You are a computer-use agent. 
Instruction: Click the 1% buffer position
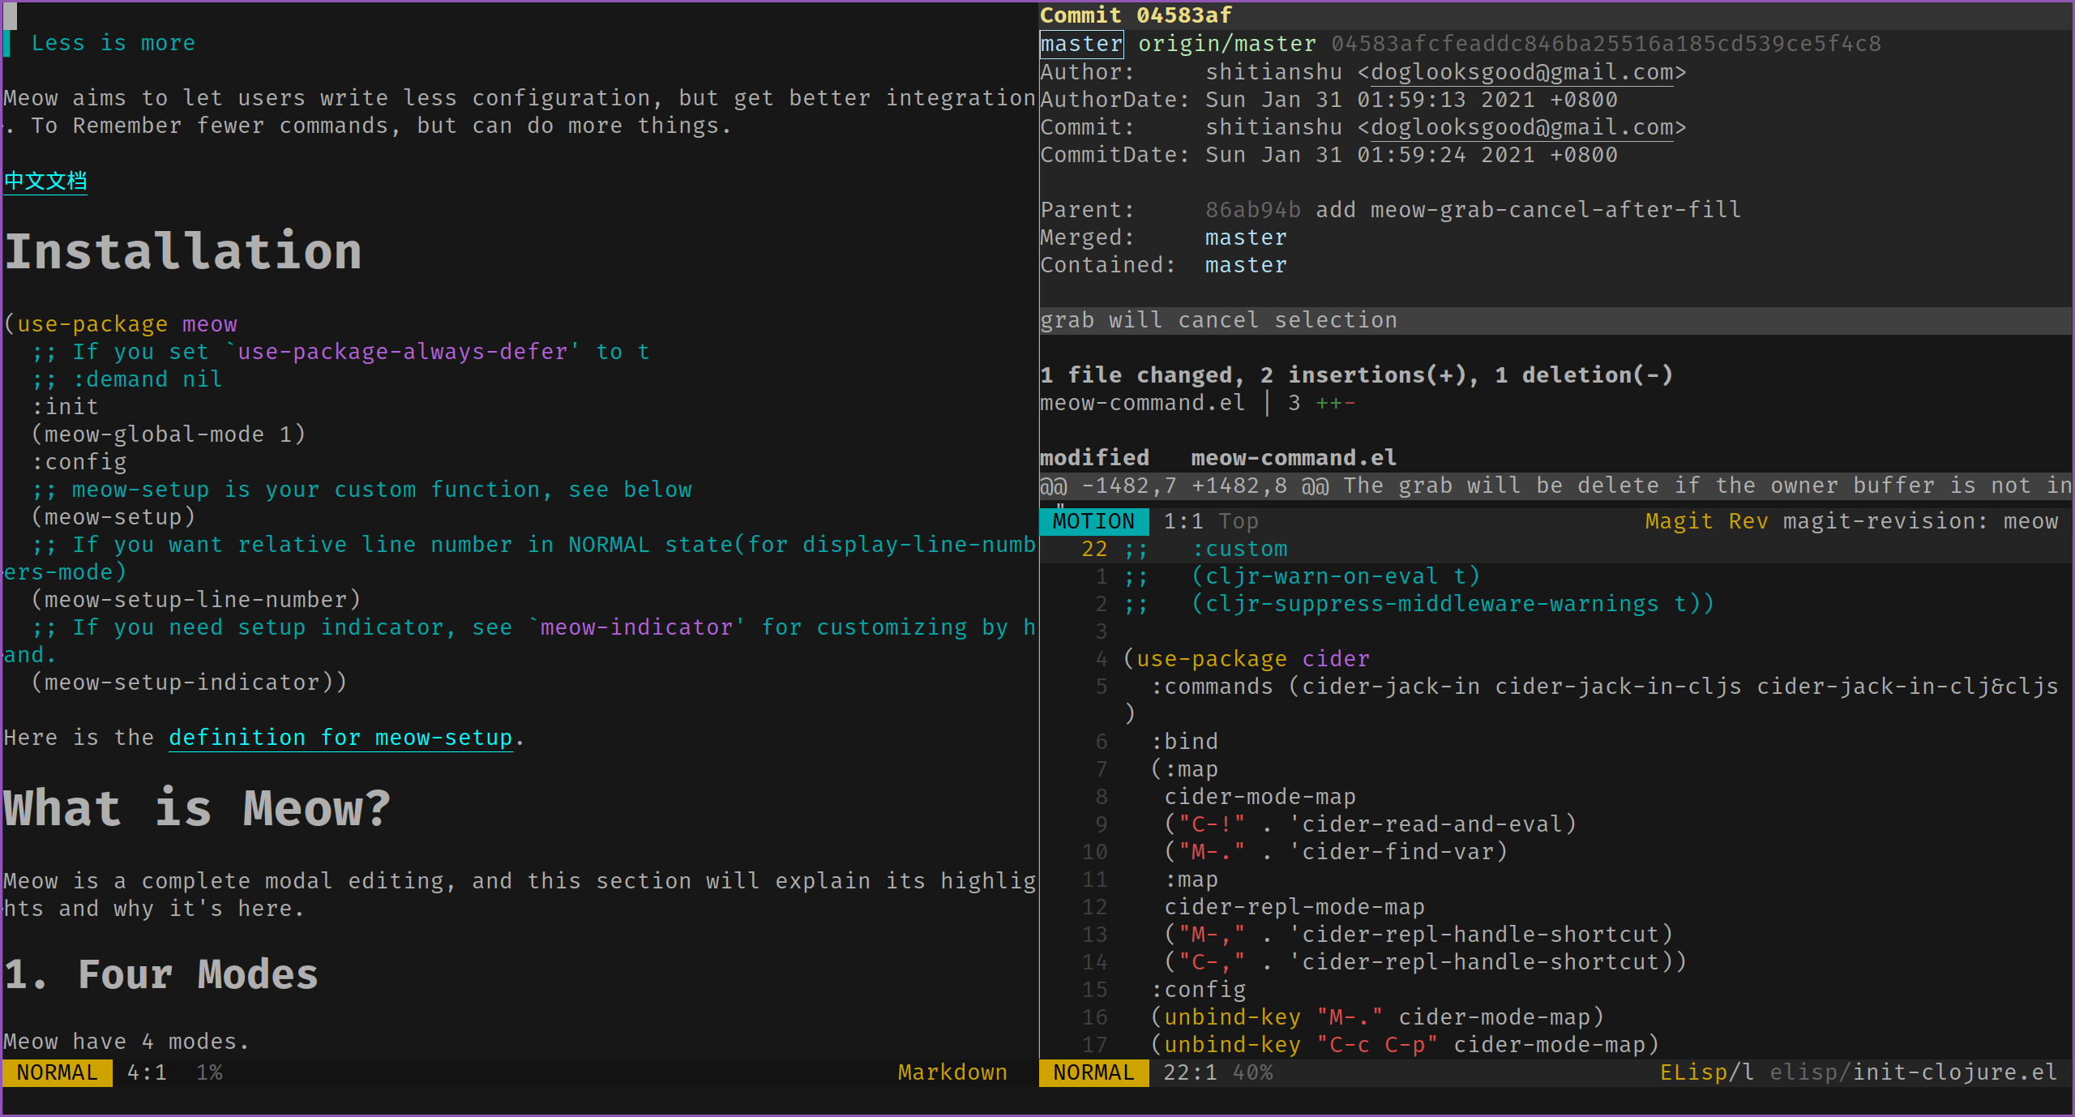click(209, 1072)
